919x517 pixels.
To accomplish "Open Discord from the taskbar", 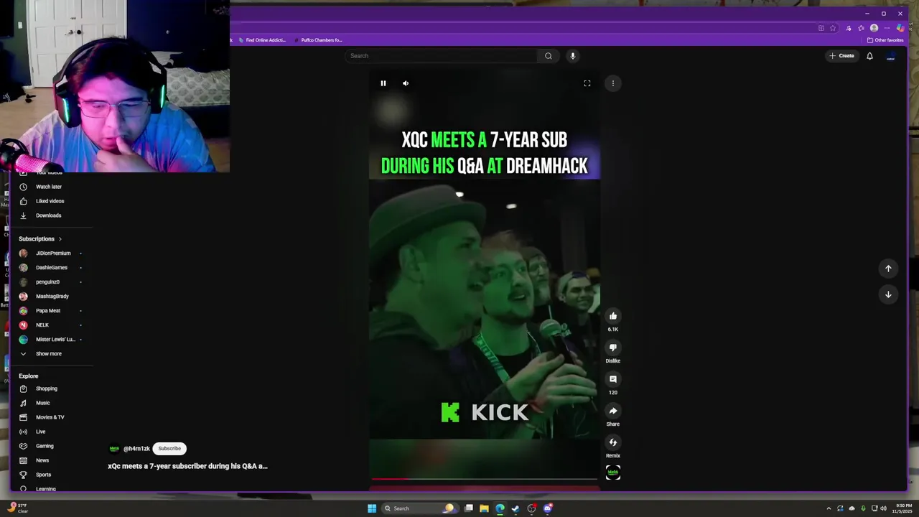I will (548, 508).
